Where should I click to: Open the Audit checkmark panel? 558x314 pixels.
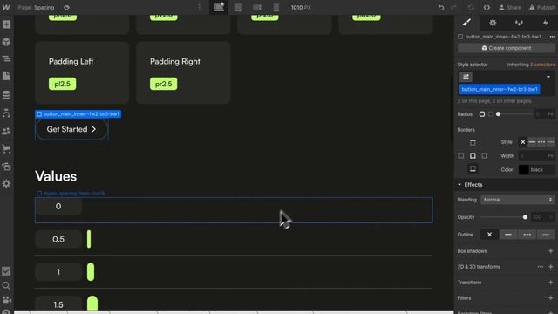(6, 271)
